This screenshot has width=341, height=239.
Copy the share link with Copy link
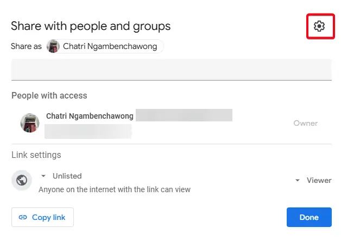pos(42,217)
